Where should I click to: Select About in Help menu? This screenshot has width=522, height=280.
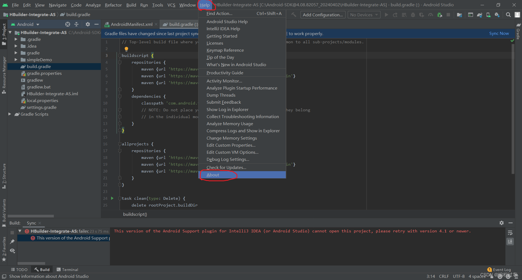click(x=242, y=175)
